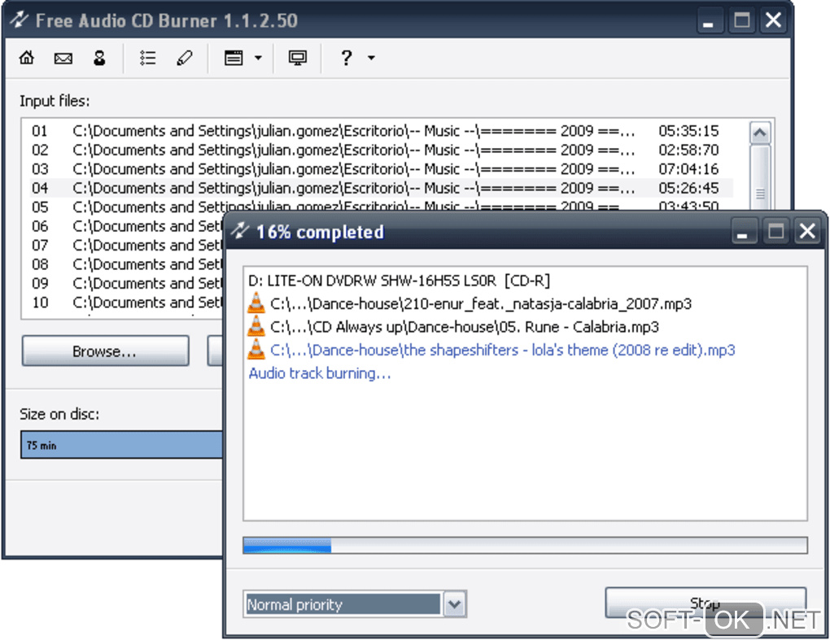
Task: Select input file row 03
Action: [x=381, y=168]
